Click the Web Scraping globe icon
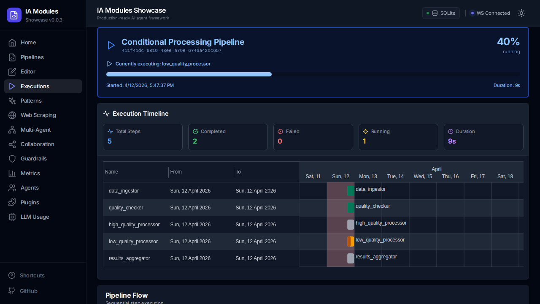This screenshot has height=304, width=540. [12, 115]
